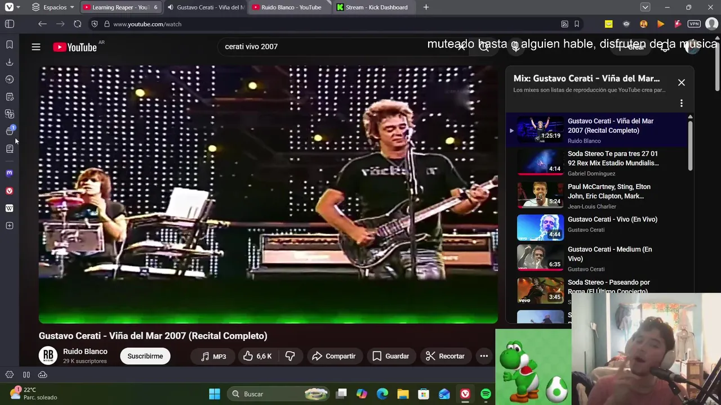The height and width of the screenshot is (405, 721).
Task: Open the Vivaldi web panel
Action: 9,191
